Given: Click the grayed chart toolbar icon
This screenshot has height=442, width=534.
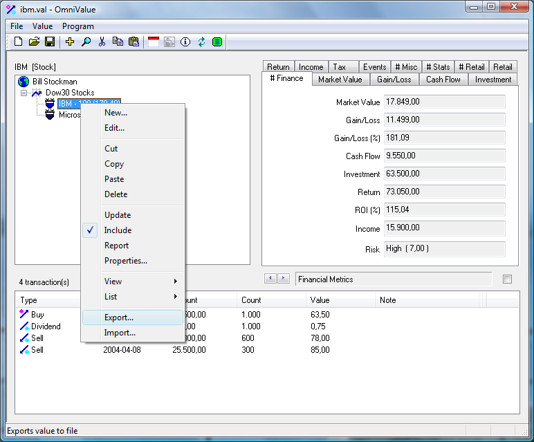Looking at the screenshot, I should (169, 42).
